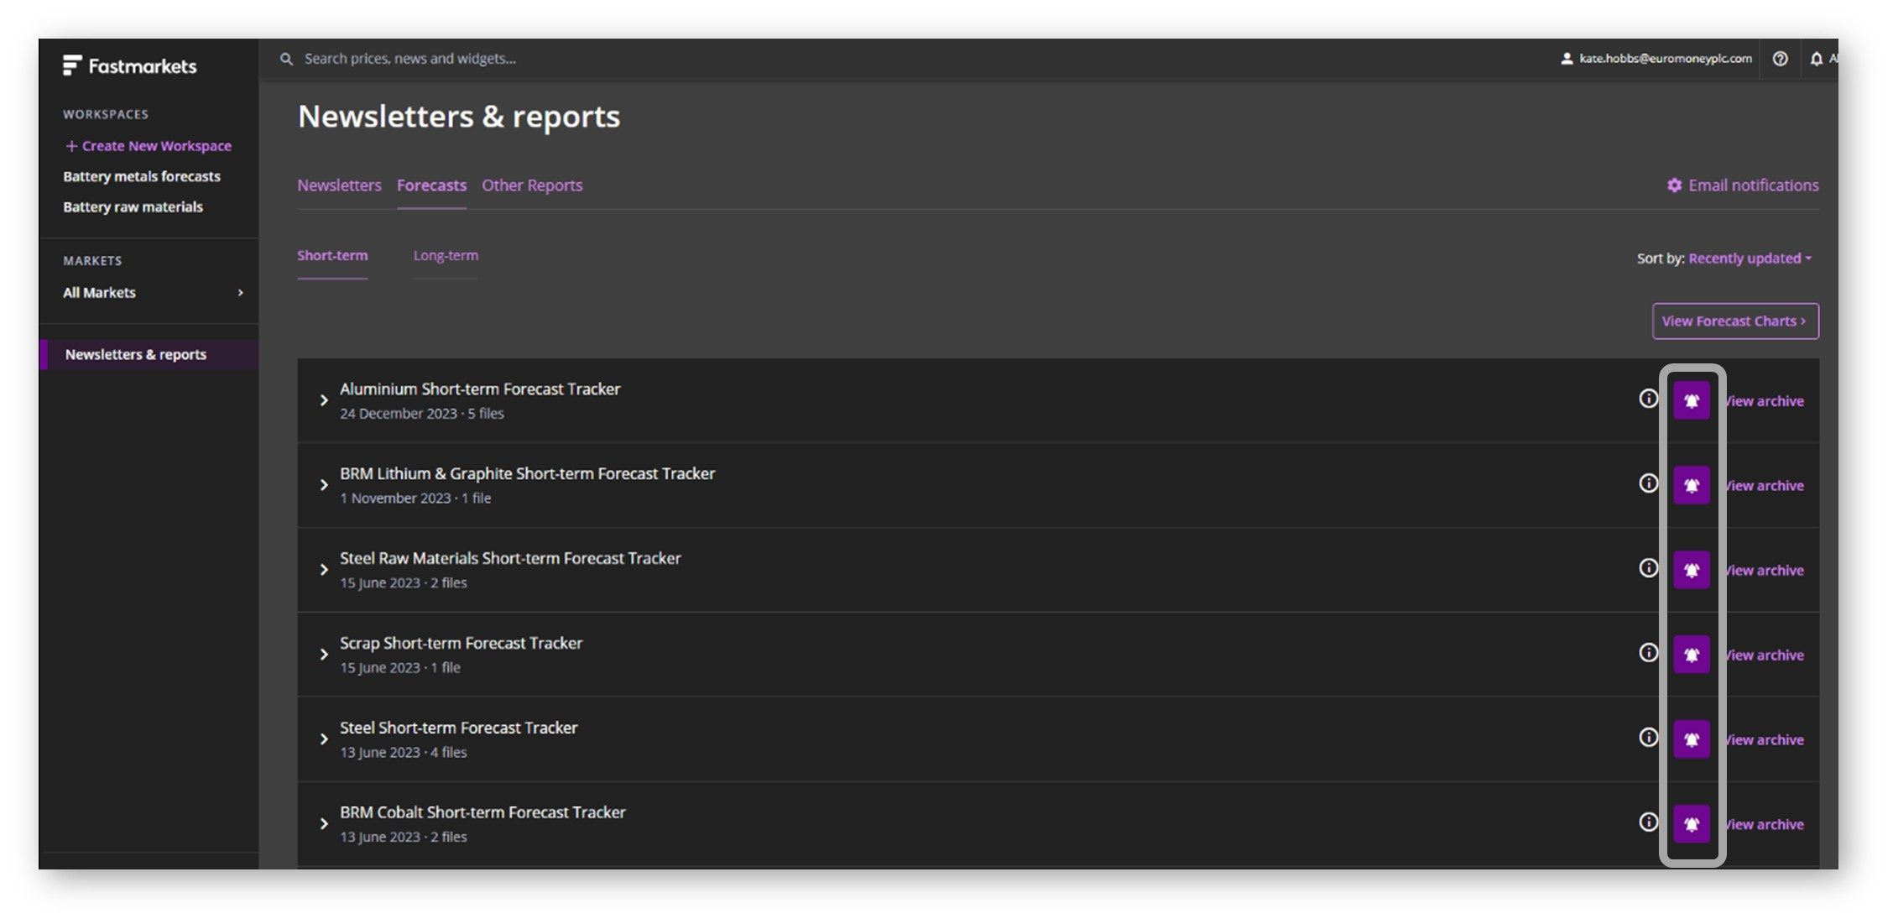The width and height of the screenshot is (1893, 924).
Task: Open the Sort by Recently updated dropdown
Action: tap(1750, 258)
